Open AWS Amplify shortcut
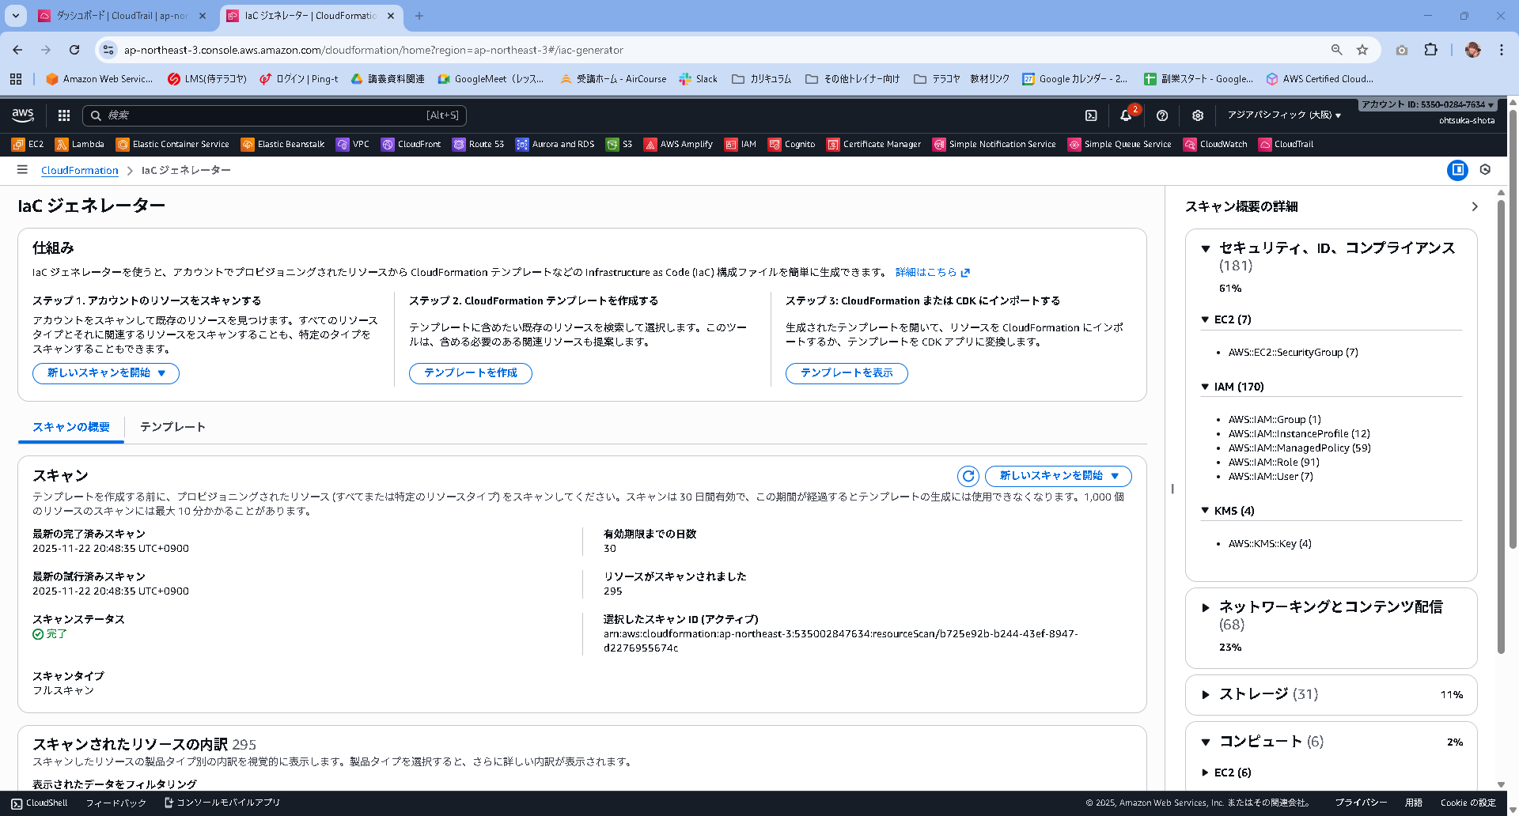The height and width of the screenshot is (816, 1519). click(679, 144)
